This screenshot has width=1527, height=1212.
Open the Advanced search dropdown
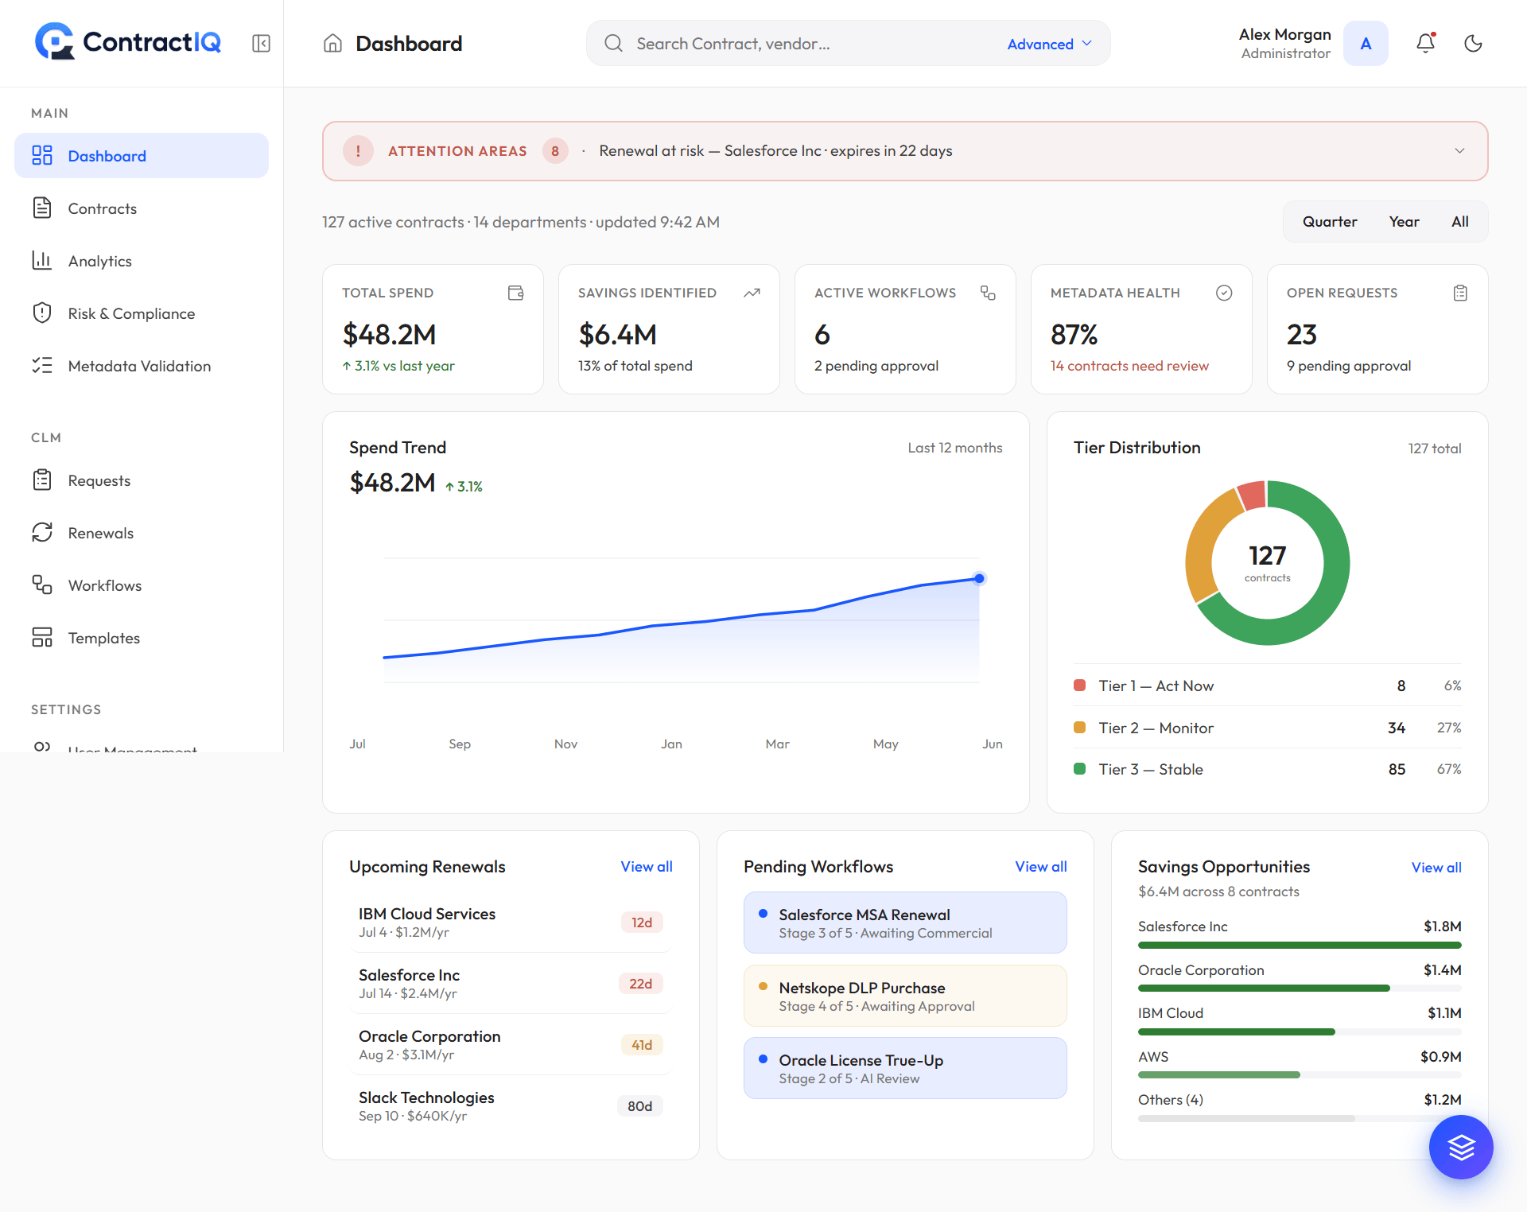coord(1049,44)
